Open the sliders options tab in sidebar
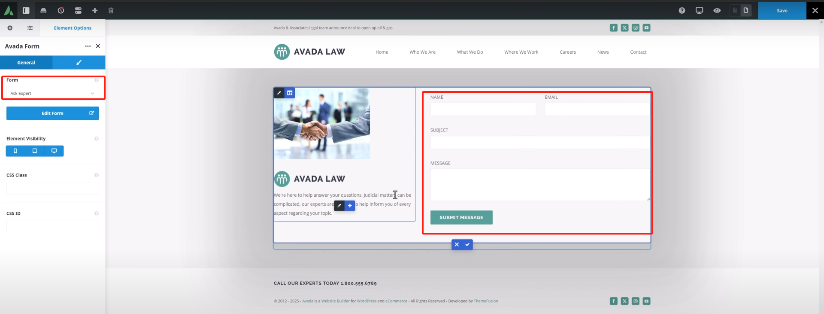The image size is (824, 314). [30, 28]
